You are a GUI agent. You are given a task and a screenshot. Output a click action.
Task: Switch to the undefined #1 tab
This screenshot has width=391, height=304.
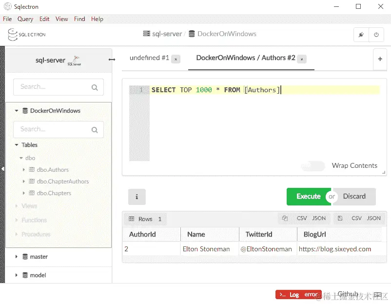click(149, 58)
